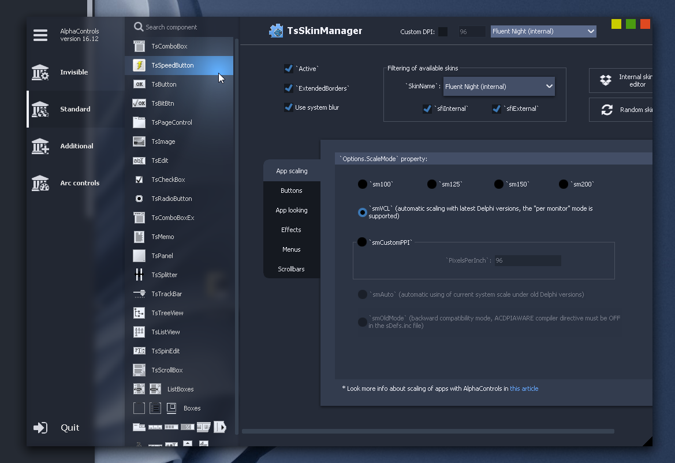Click the horizontal scrollbar at bottom

point(428,431)
